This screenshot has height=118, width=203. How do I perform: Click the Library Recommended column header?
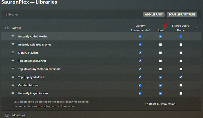coord(140,28)
